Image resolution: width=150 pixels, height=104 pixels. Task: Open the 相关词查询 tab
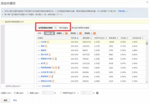[64, 28]
